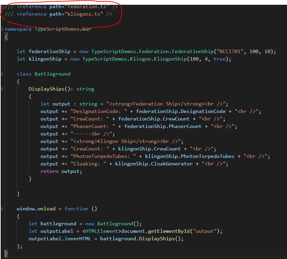Screen dimensions: 287x259
Task: Click the "NCC1701" string literal
Action: 231,51
